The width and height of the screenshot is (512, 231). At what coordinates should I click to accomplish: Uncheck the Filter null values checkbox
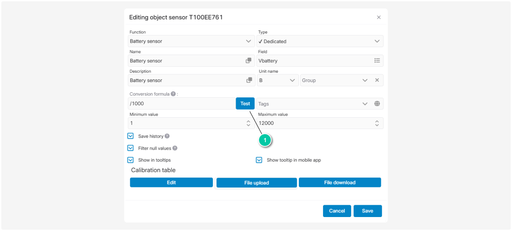pos(131,148)
